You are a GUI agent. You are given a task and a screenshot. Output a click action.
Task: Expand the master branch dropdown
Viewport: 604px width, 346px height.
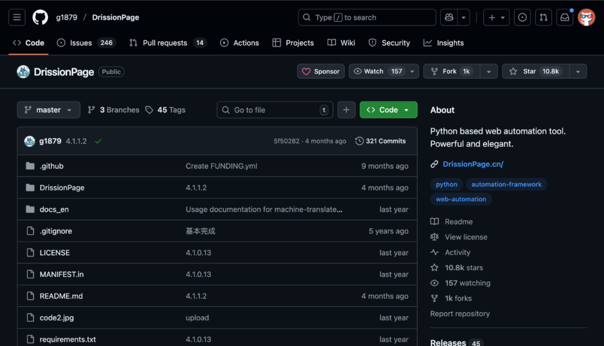pos(49,110)
